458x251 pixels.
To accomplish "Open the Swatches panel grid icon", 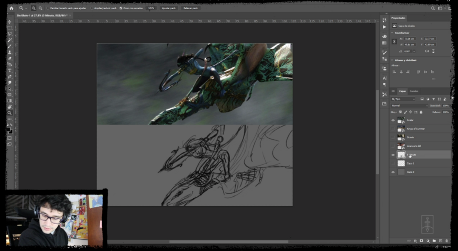I will pos(384,43).
